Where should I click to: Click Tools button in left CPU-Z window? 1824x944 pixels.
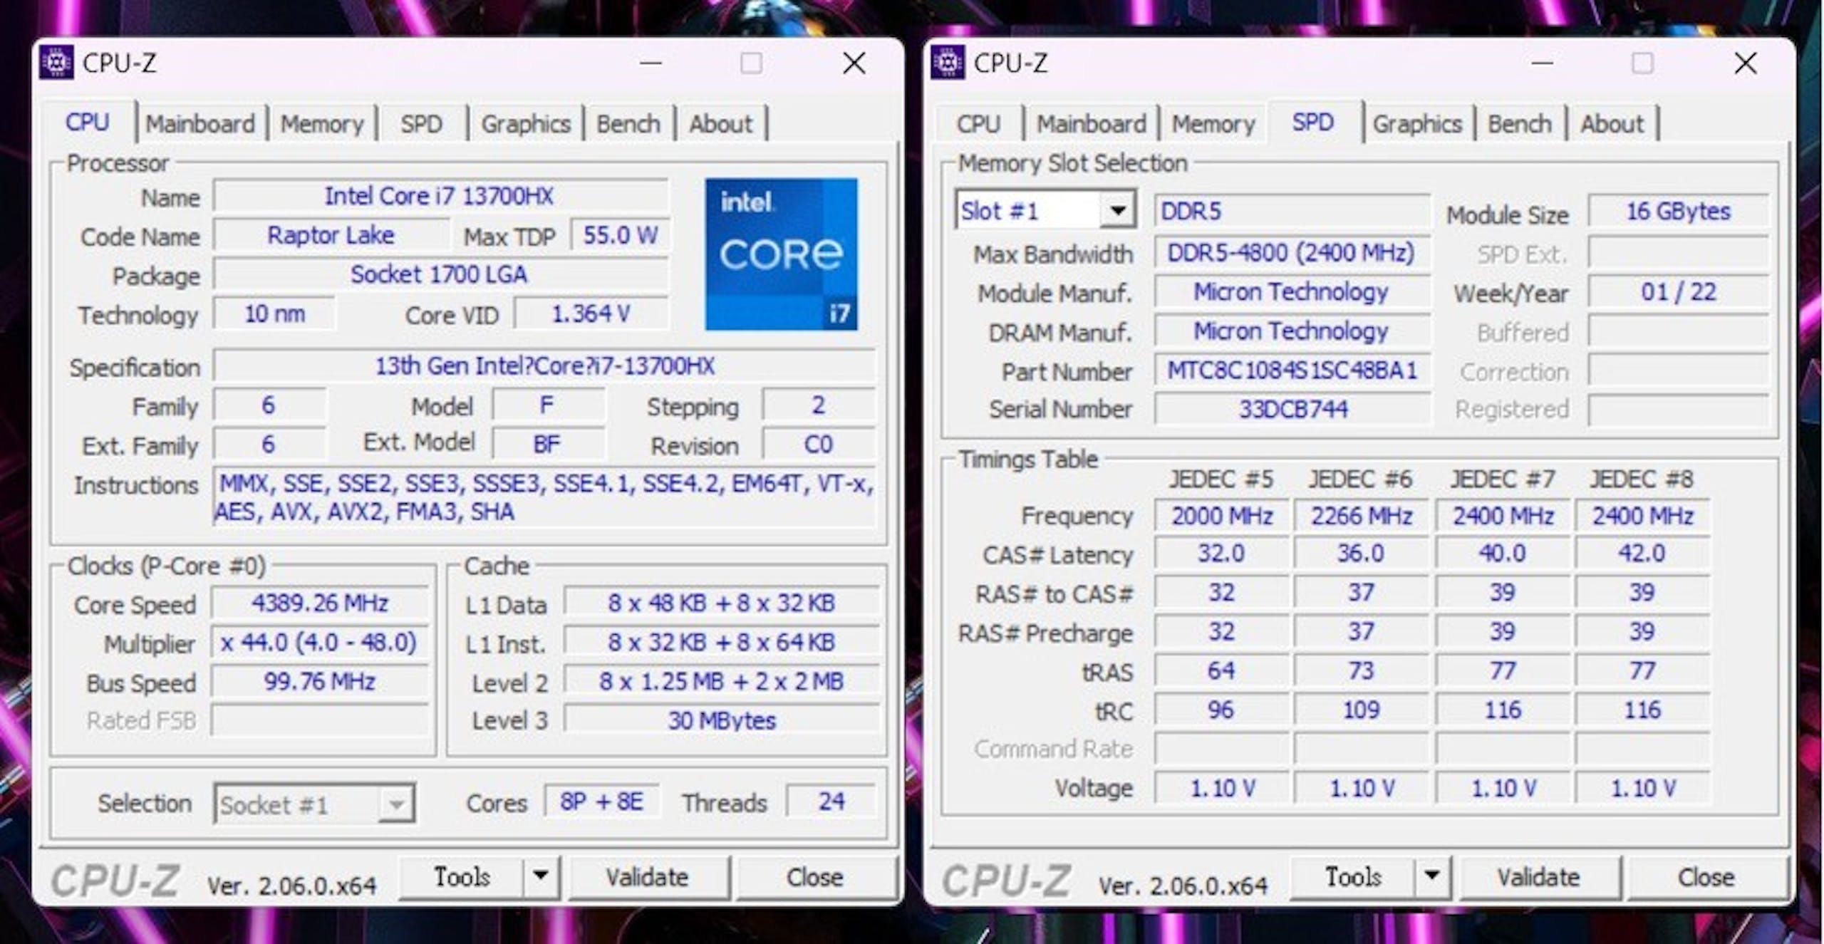pos(462,876)
